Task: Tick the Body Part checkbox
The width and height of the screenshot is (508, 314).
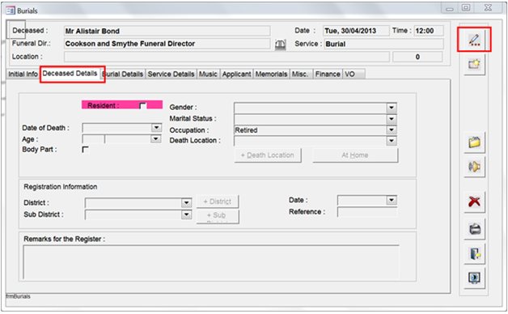Action: (x=85, y=150)
